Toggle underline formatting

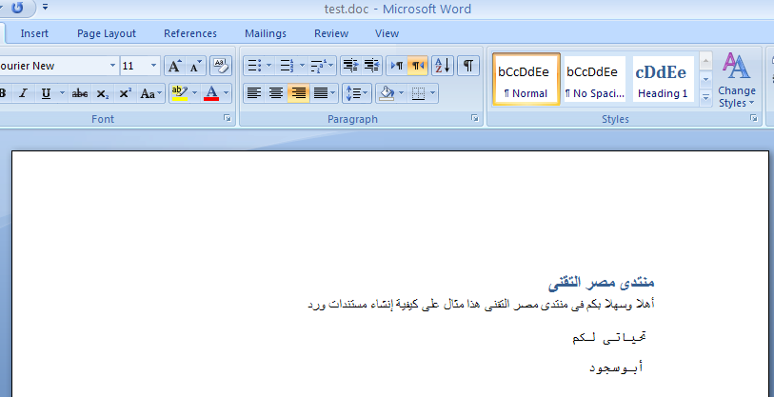pyautogui.click(x=46, y=93)
